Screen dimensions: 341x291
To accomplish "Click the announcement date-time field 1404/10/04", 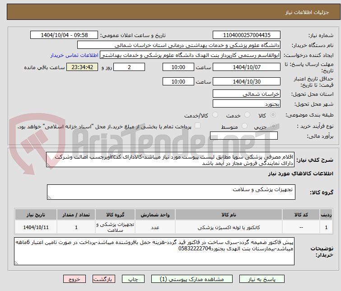I will coord(64,35).
